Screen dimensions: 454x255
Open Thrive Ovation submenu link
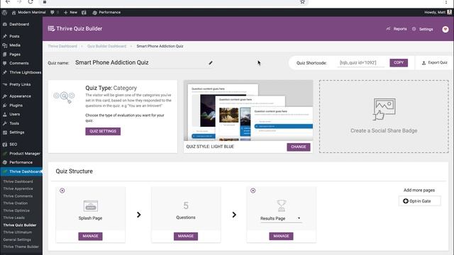tap(16, 203)
